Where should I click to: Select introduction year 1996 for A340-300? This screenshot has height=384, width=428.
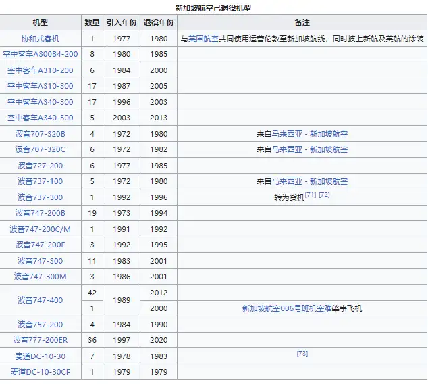coord(122,102)
